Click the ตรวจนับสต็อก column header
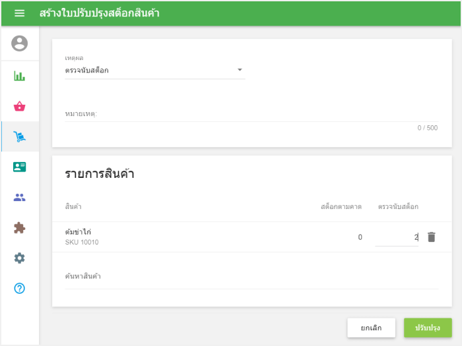 click(x=398, y=206)
